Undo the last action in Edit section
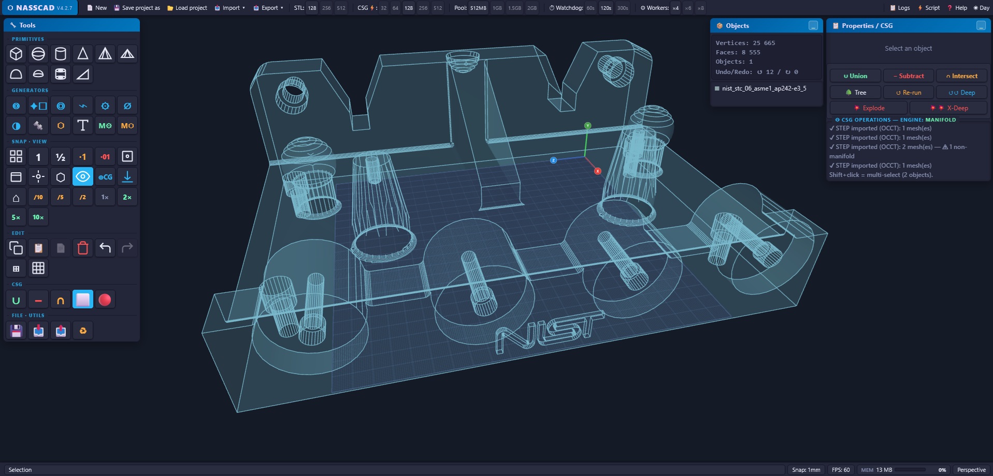The image size is (993, 476). [x=105, y=248]
